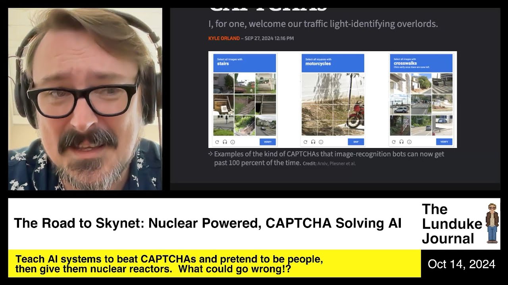Viewport: 508px width, 285px height.
Task: Click the webcam video feed thumbnail
Action: coord(85,98)
